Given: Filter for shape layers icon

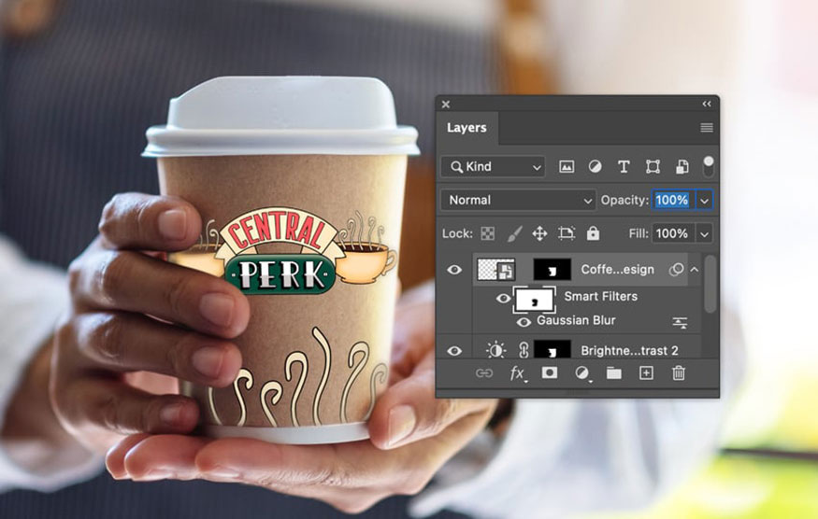Looking at the screenshot, I should pyautogui.click(x=653, y=167).
